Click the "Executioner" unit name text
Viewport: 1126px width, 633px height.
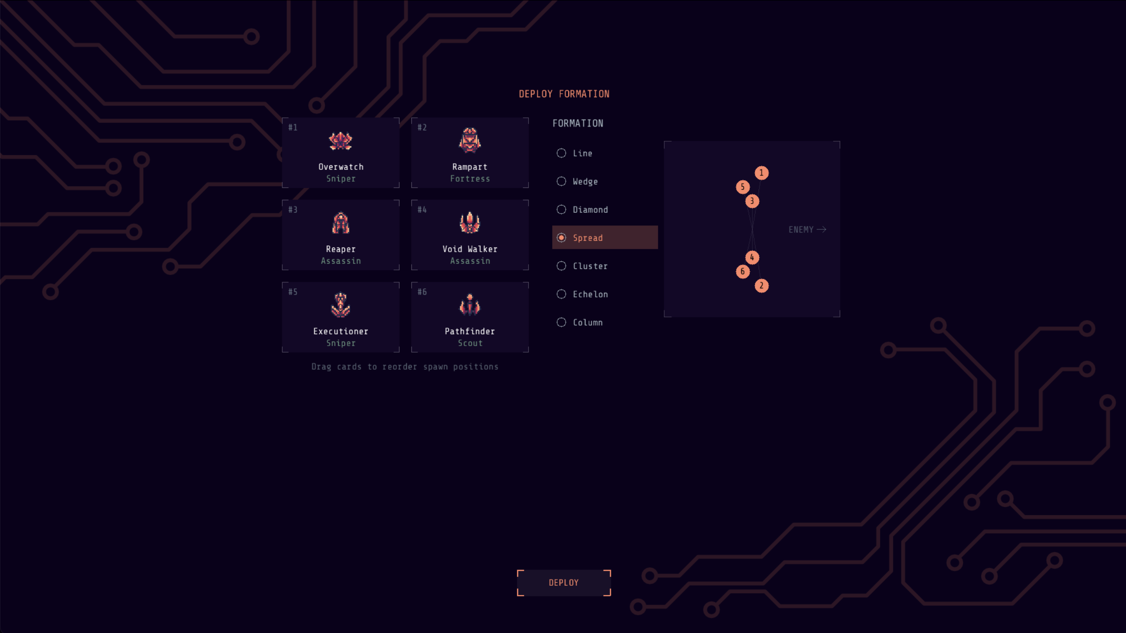[341, 331]
